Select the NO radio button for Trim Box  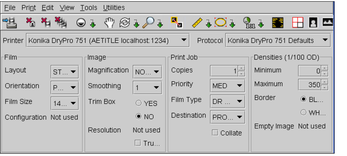tap(139, 117)
